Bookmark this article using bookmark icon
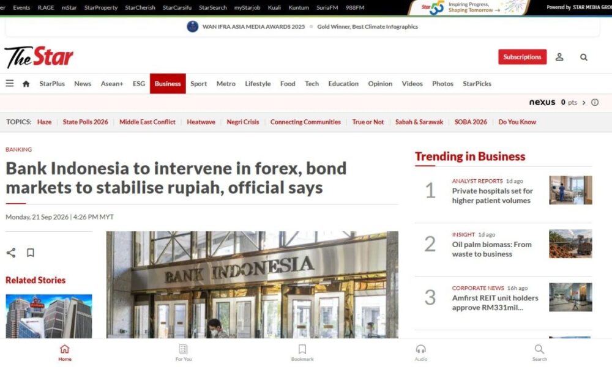This screenshot has height=367, width=612. pos(31,253)
